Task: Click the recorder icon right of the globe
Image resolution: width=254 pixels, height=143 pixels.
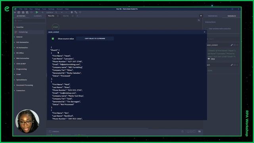Action: 76,12
